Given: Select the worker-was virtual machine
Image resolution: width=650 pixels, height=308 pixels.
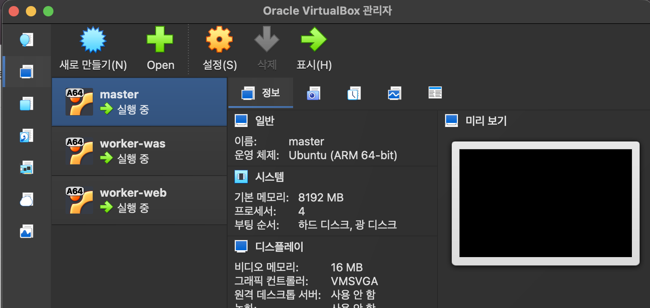Looking at the screenshot, I should pyautogui.click(x=139, y=151).
